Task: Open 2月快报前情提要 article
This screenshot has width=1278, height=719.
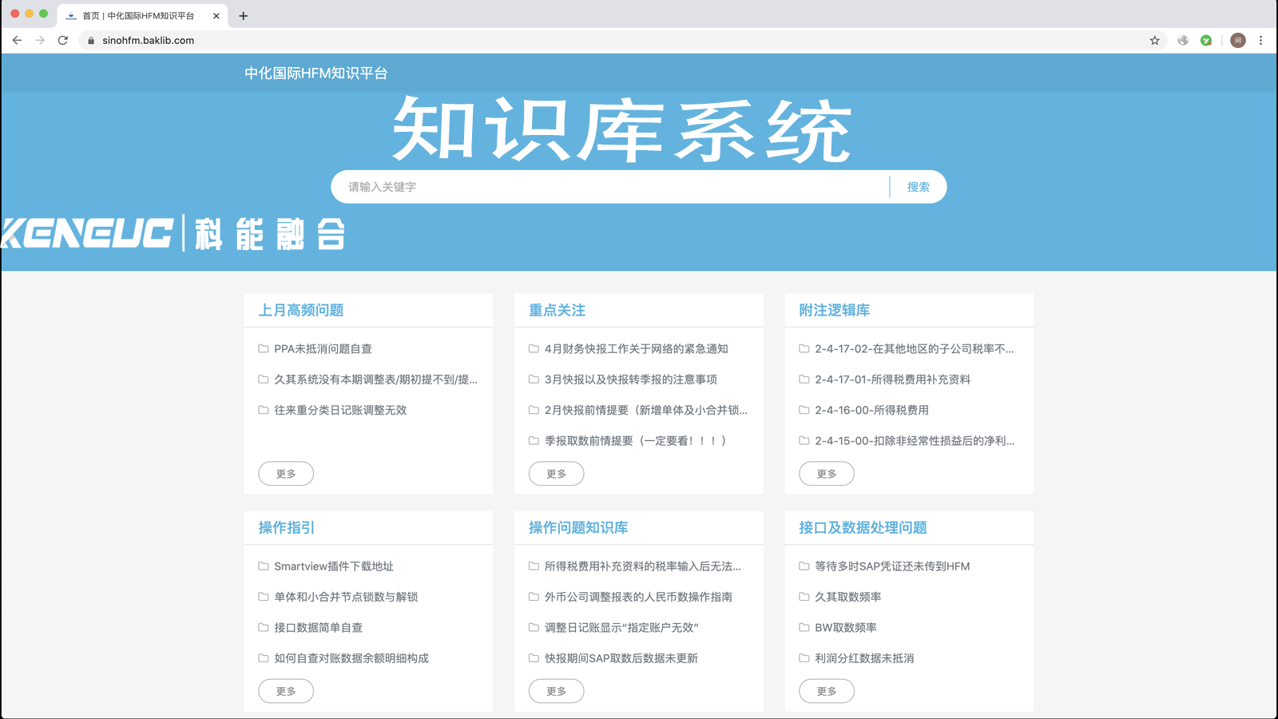Action: pyautogui.click(x=645, y=410)
